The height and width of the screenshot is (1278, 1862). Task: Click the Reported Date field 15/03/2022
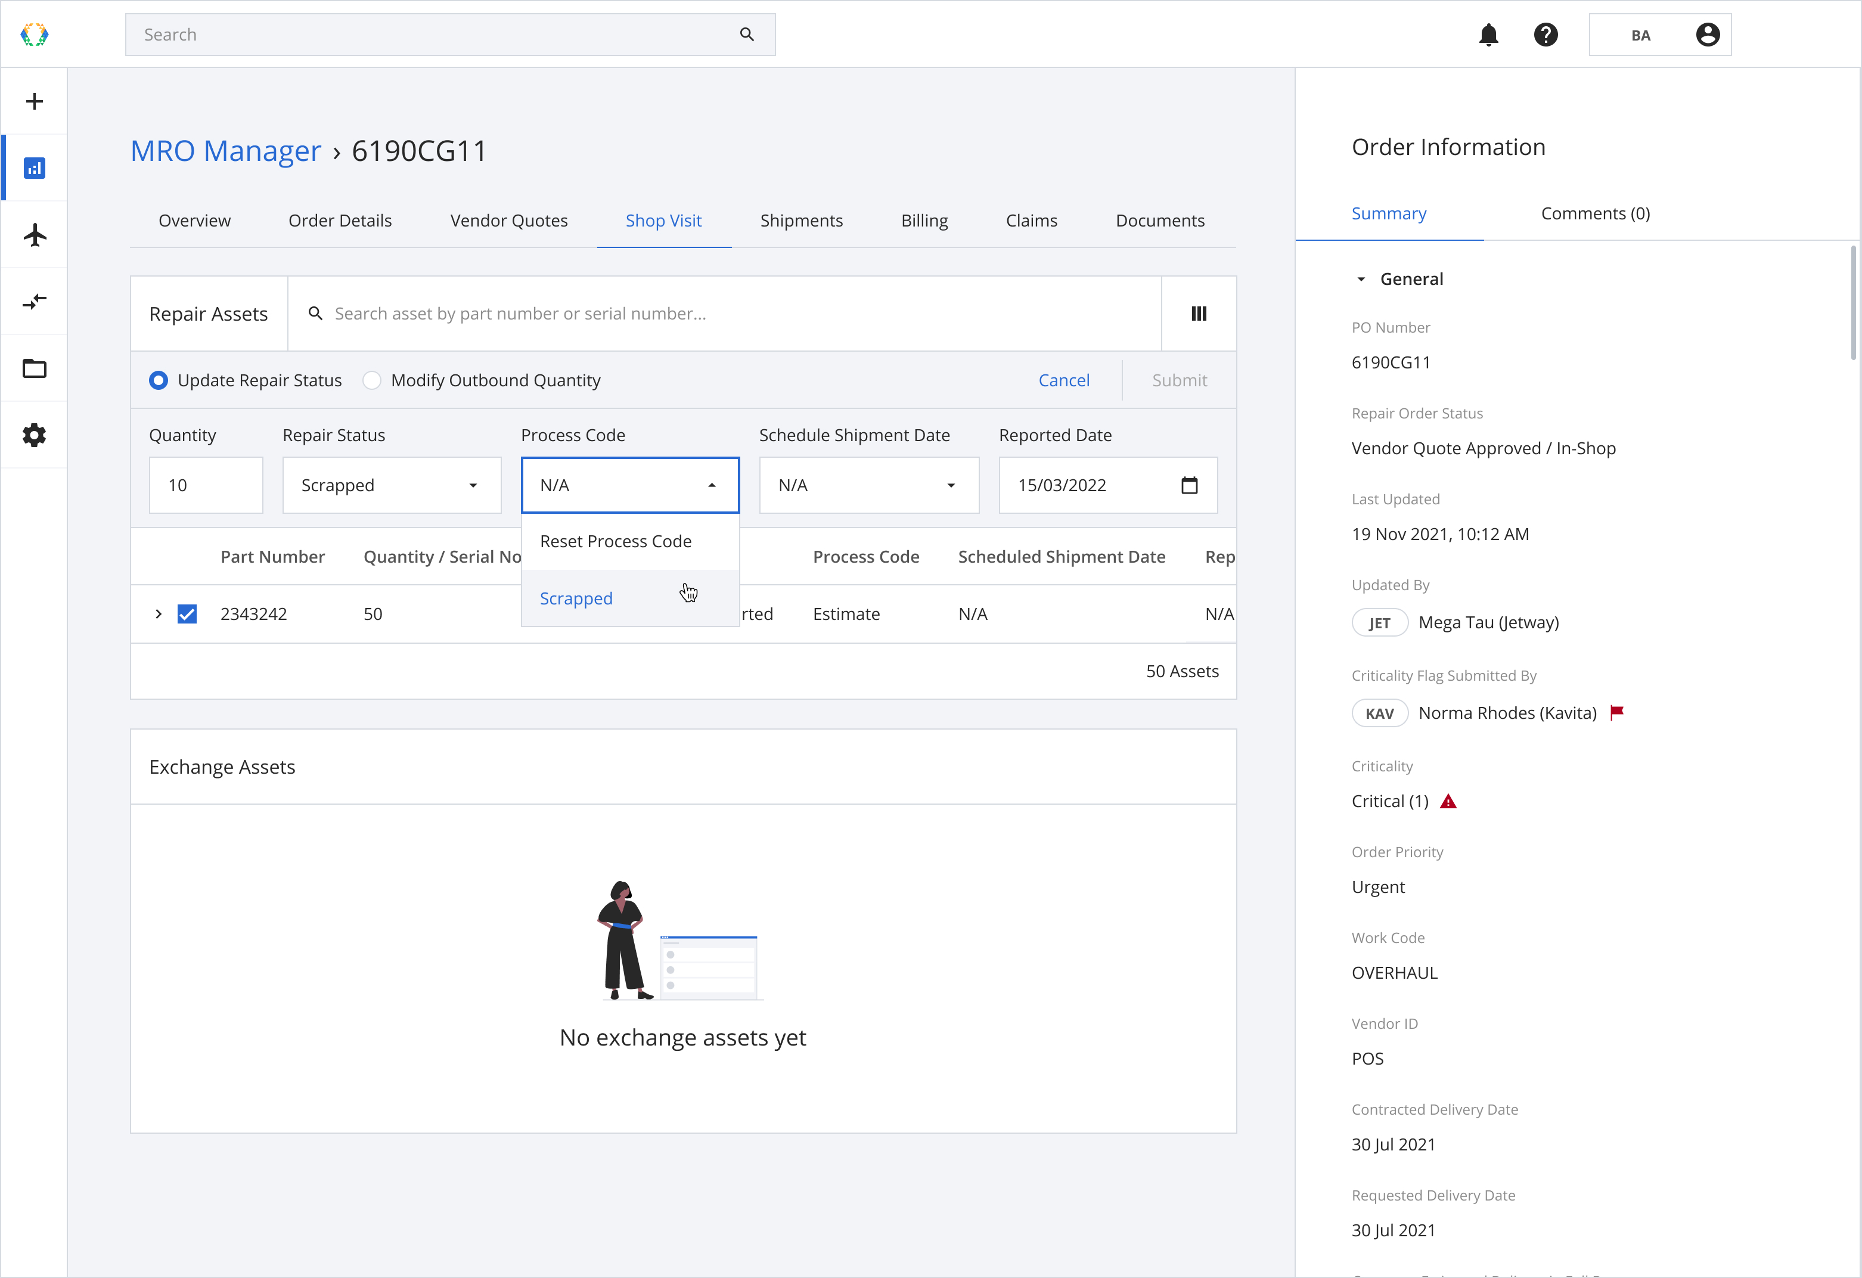(x=1107, y=485)
